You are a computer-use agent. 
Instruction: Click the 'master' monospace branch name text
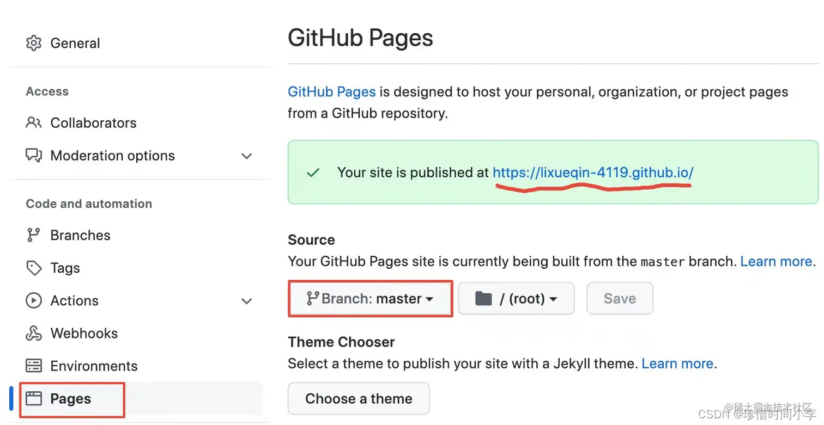[662, 262]
